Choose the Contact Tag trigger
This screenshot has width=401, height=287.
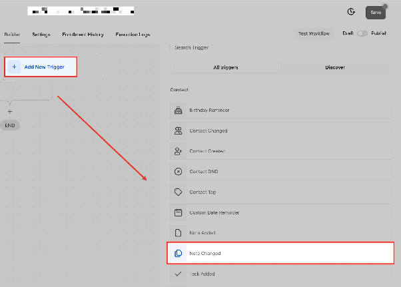280,192
